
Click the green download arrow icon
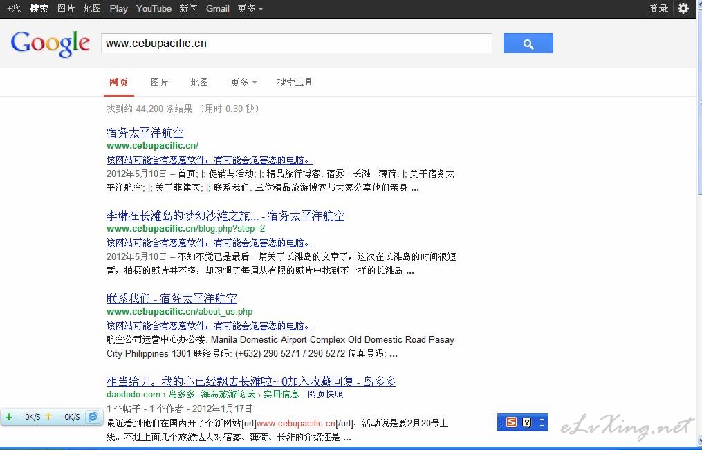(8, 416)
